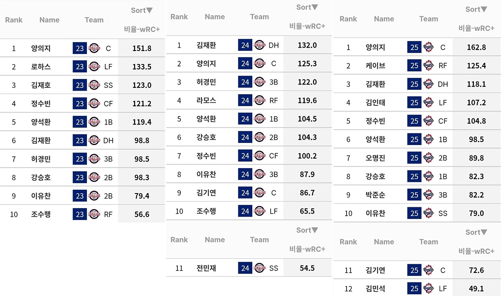Click the 비율-wRC+ header above the 로하스 table
This screenshot has height=296, width=501.
[142, 29]
